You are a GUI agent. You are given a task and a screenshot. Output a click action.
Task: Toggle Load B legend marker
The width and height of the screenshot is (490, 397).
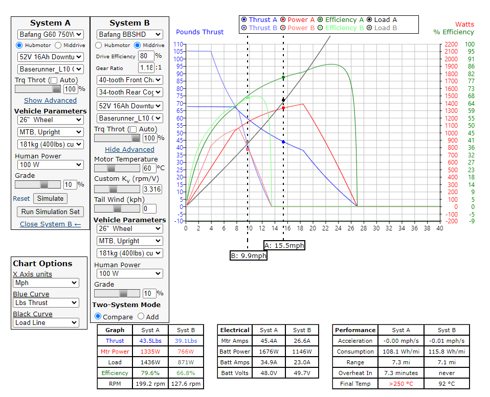click(369, 28)
